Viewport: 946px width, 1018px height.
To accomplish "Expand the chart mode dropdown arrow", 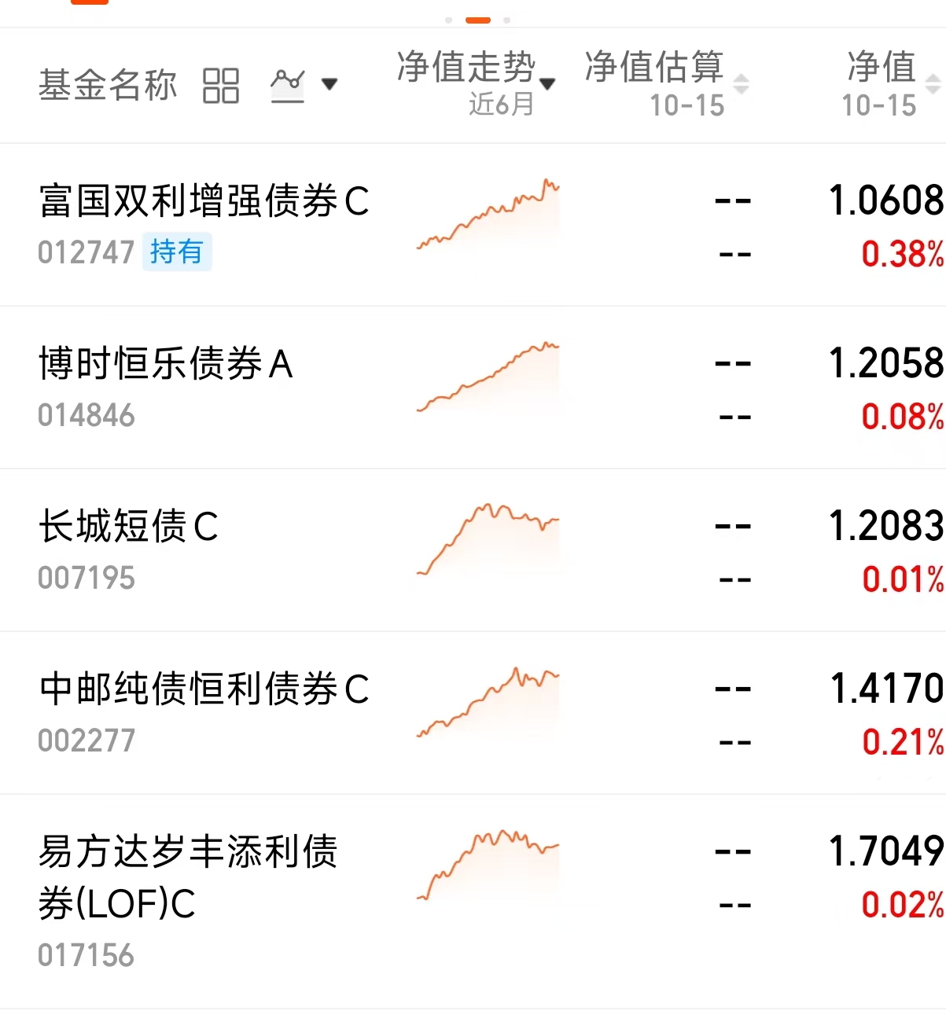I will [x=330, y=83].
